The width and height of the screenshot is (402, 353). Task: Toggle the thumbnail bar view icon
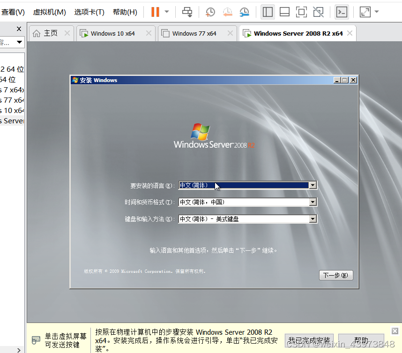(x=284, y=12)
